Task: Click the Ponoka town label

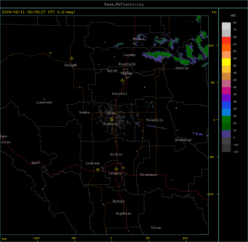Action: 138,39
